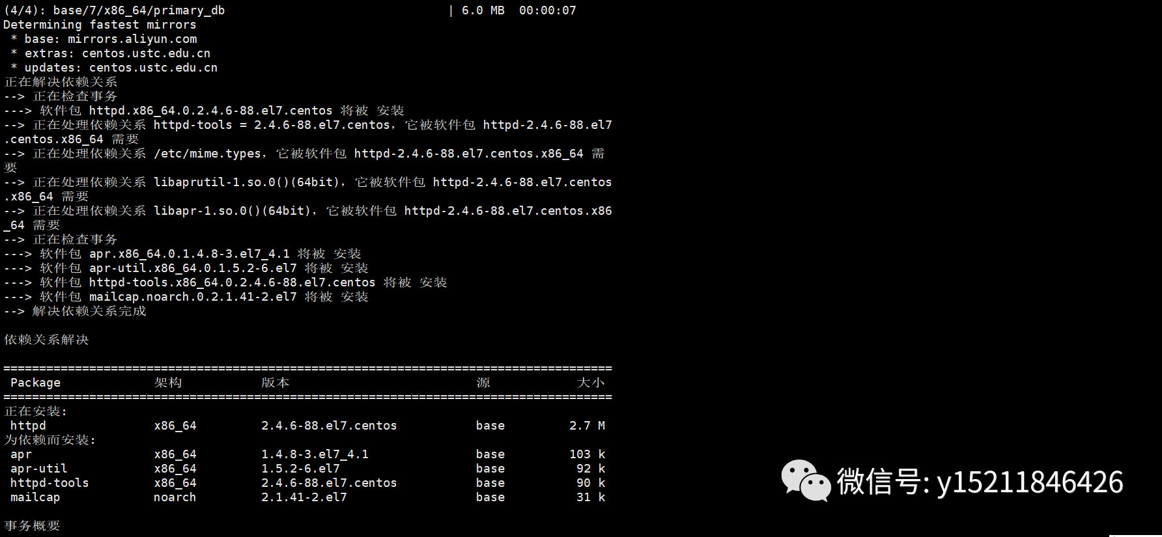The width and height of the screenshot is (1162, 537).
Task: Click "mailcap.noarch.0.2.1.41-2.el7" package line
Action: 193,297
